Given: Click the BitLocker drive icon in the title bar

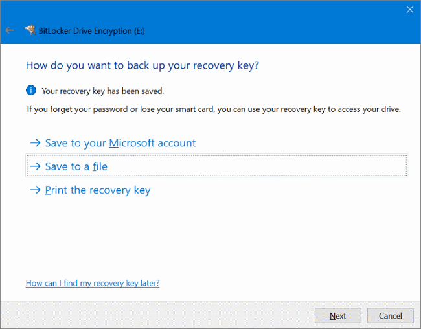Looking at the screenshot, I should pos(29,30).
